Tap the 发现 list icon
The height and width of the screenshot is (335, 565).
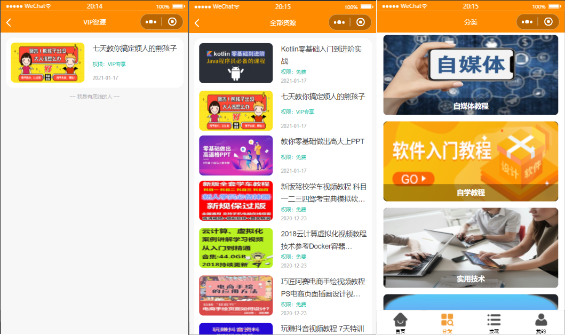pos(494,320)
